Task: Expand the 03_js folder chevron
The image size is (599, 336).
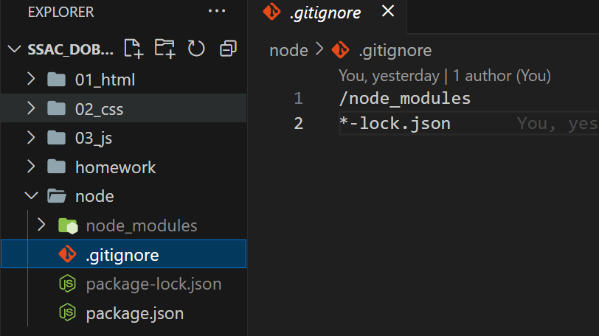Action: click(31, 138)
